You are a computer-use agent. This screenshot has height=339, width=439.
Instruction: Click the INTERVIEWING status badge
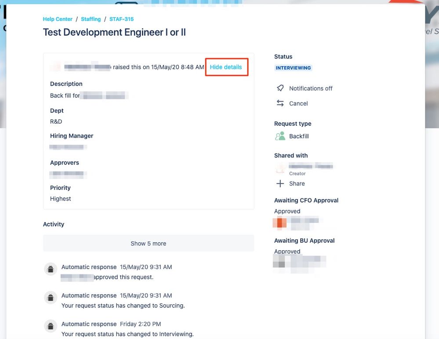[293, 68]
